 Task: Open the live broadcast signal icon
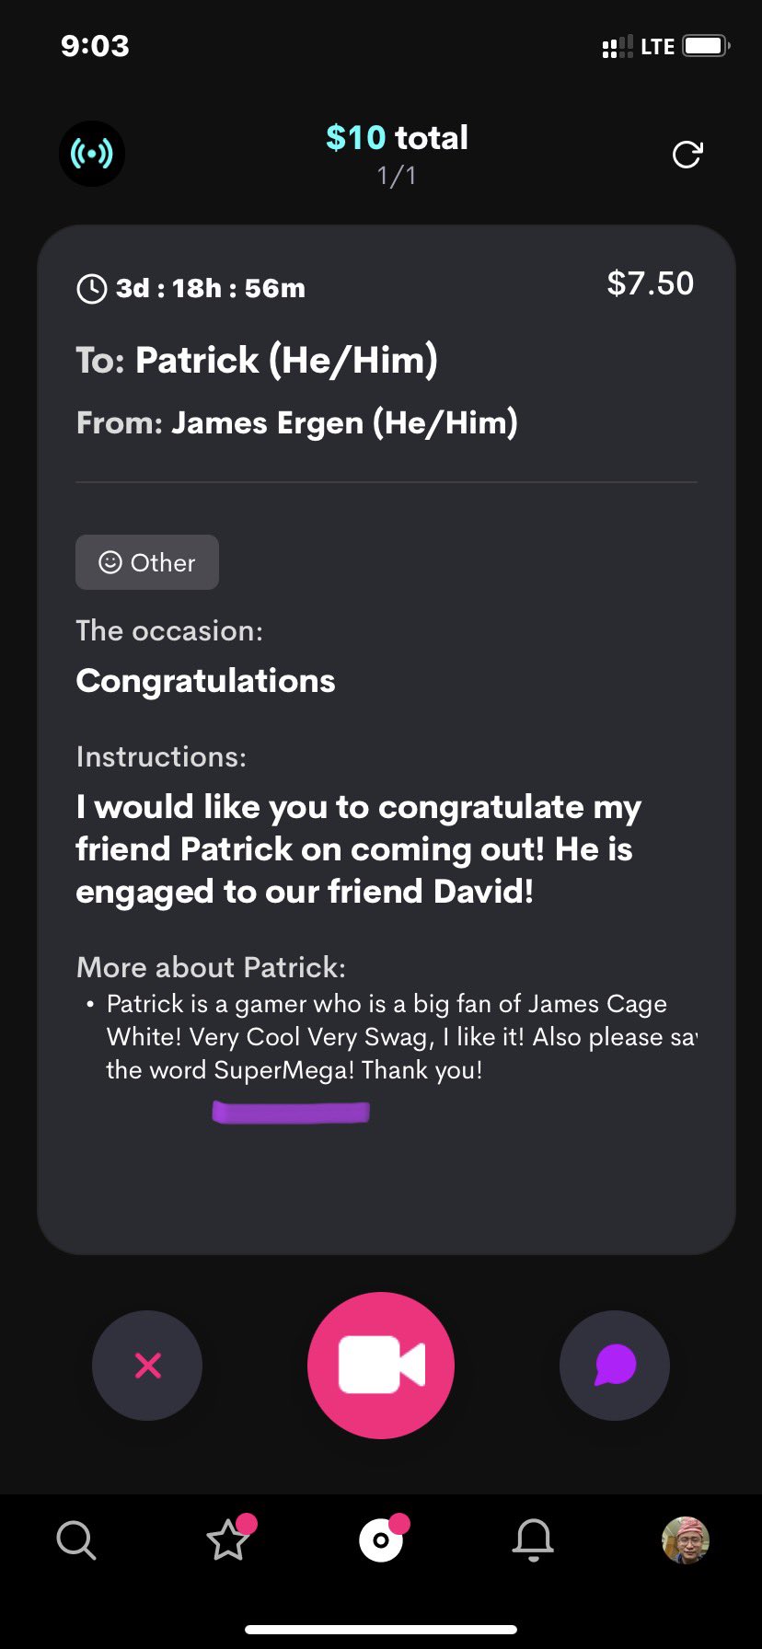[92, 154]
